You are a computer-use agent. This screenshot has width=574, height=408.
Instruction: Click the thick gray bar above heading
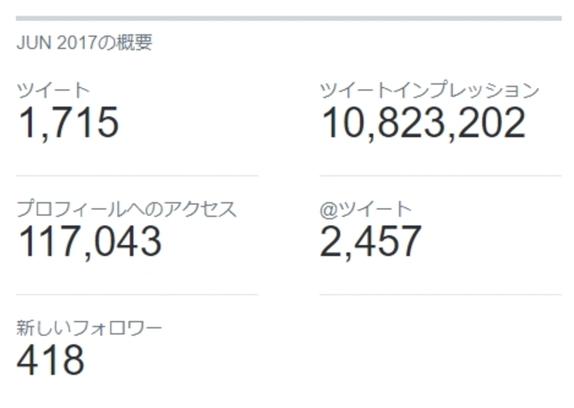pos(289,19)
